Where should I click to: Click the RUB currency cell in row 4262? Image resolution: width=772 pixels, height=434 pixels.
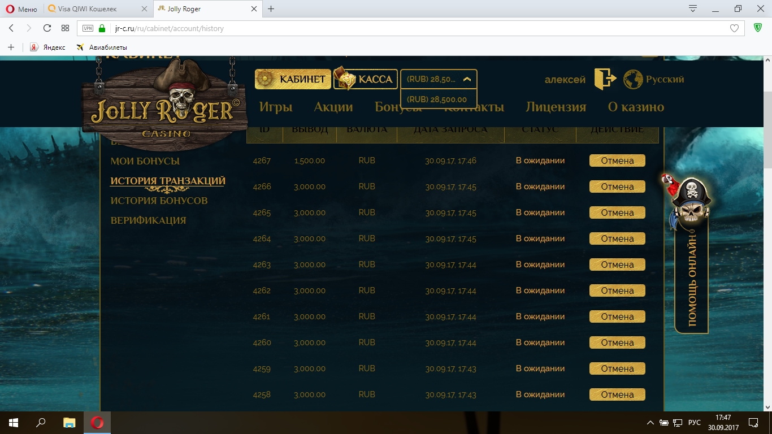tap(367, 290)
